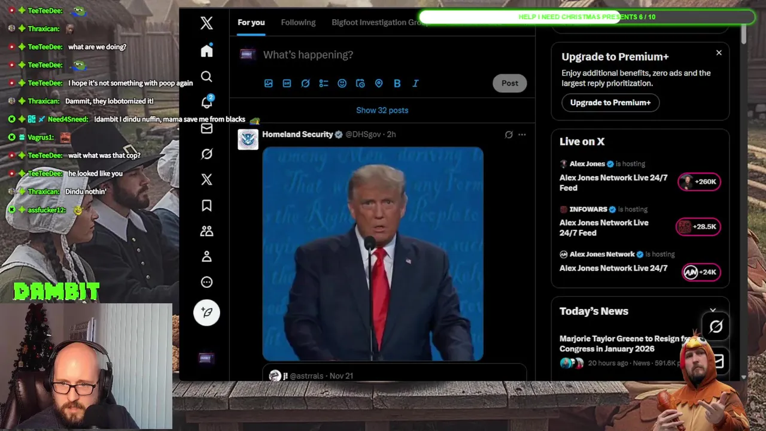Open the Homeland Security profile name
The image size is (766, 431).
pyautogui.click(x=297, y=134)
